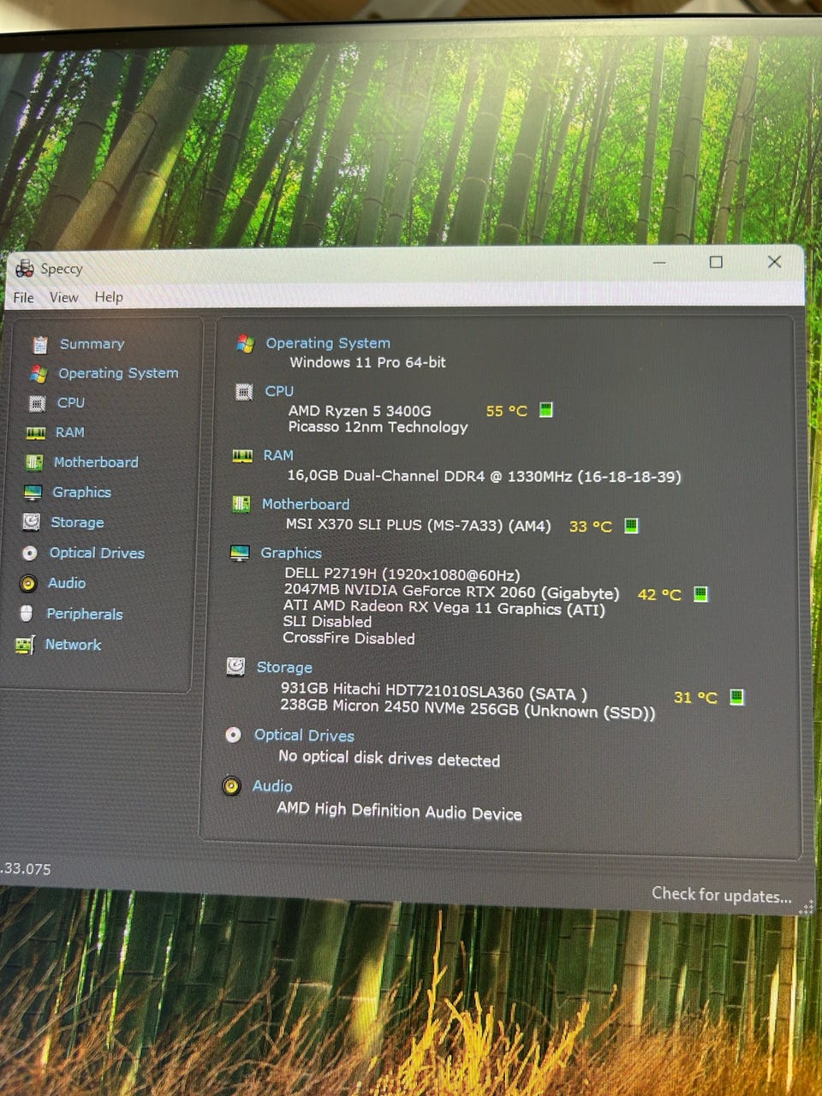Open Graphics heading link in summary panel
This screenshot has width=822, height=1096.
pos(291,553)
